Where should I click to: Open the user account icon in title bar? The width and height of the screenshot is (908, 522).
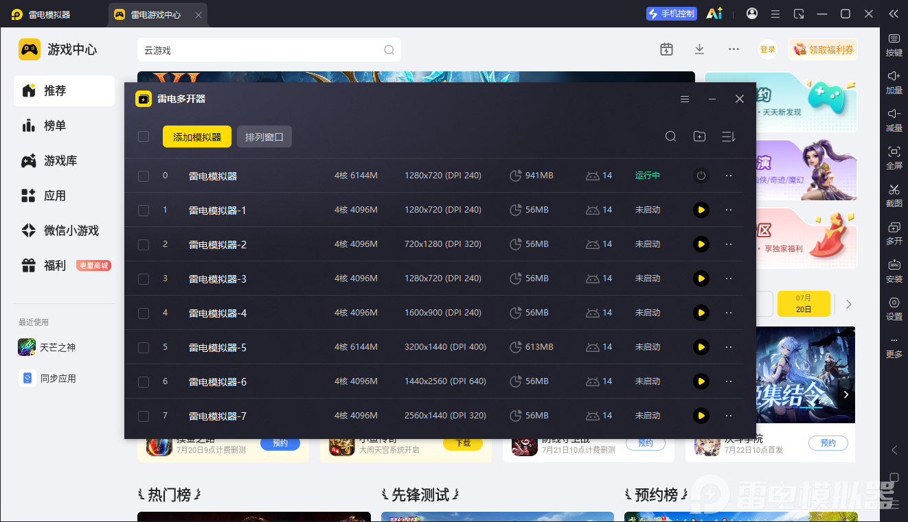[x=752, y=14]
